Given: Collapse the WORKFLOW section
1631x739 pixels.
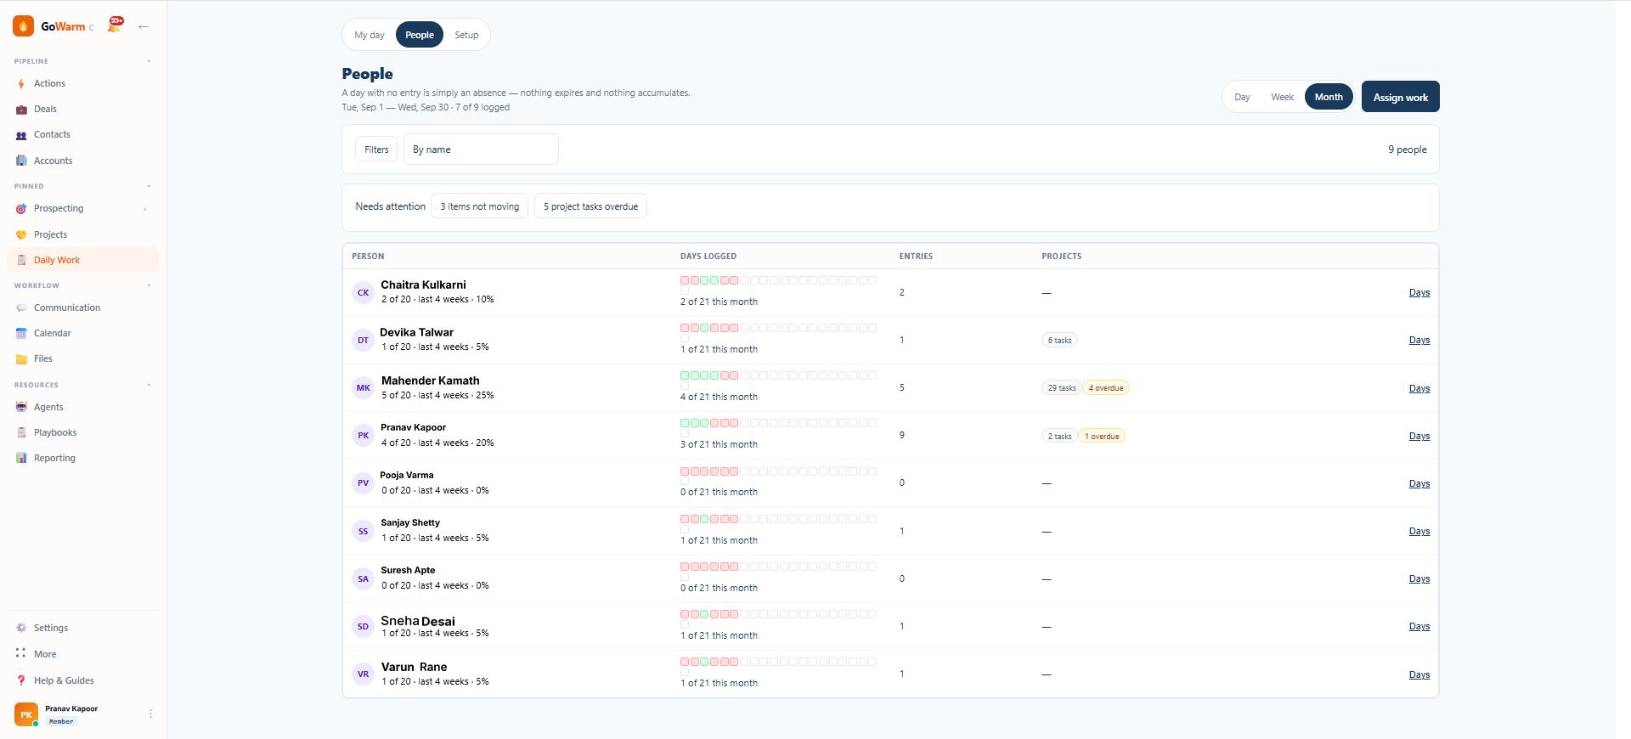Looking at the screenshot, I should tap(149, 285).
